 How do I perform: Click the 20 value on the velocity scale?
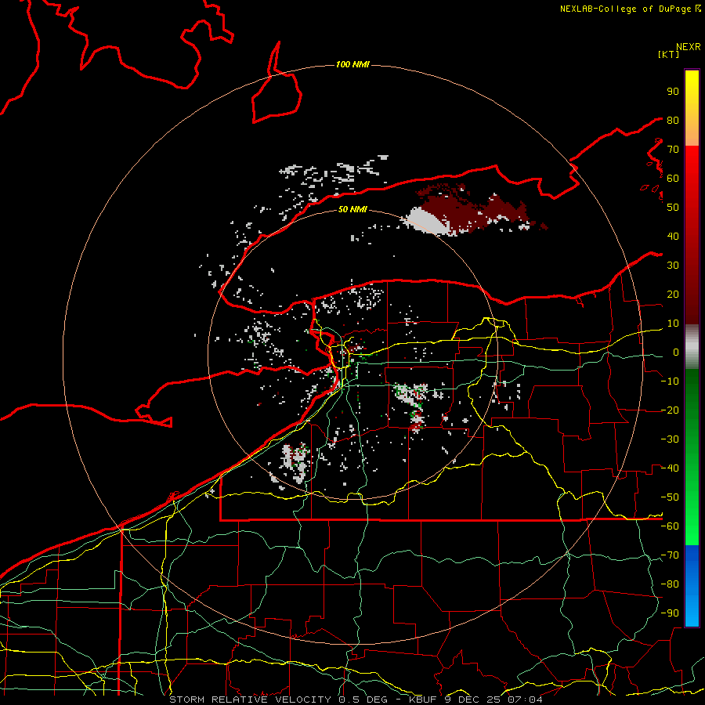(x=673, y=294)
